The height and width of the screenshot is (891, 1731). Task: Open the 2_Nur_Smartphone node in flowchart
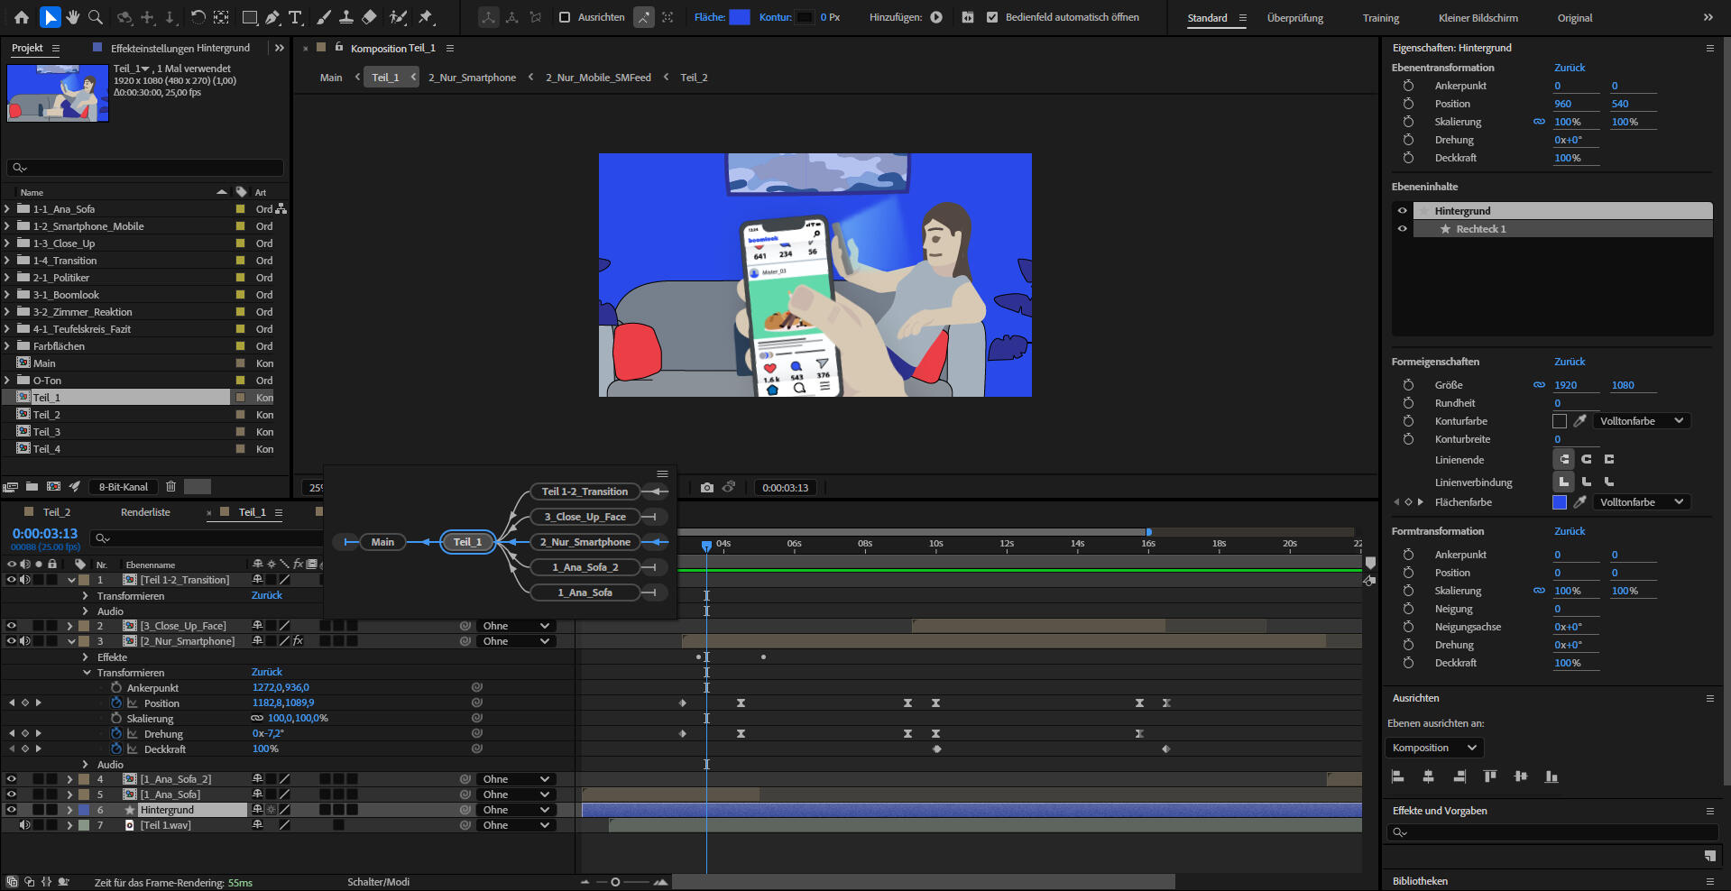[x=585, y=542]
